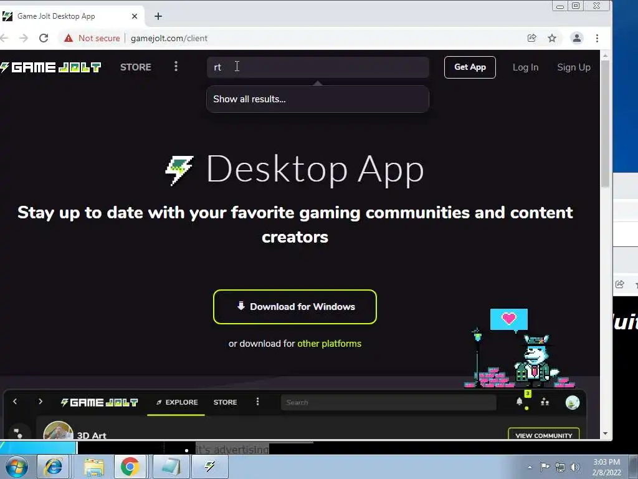Viewport: 638px width, 479px height.
Task: Open a new tab with the plus button
Action: [x=158, y=16]
